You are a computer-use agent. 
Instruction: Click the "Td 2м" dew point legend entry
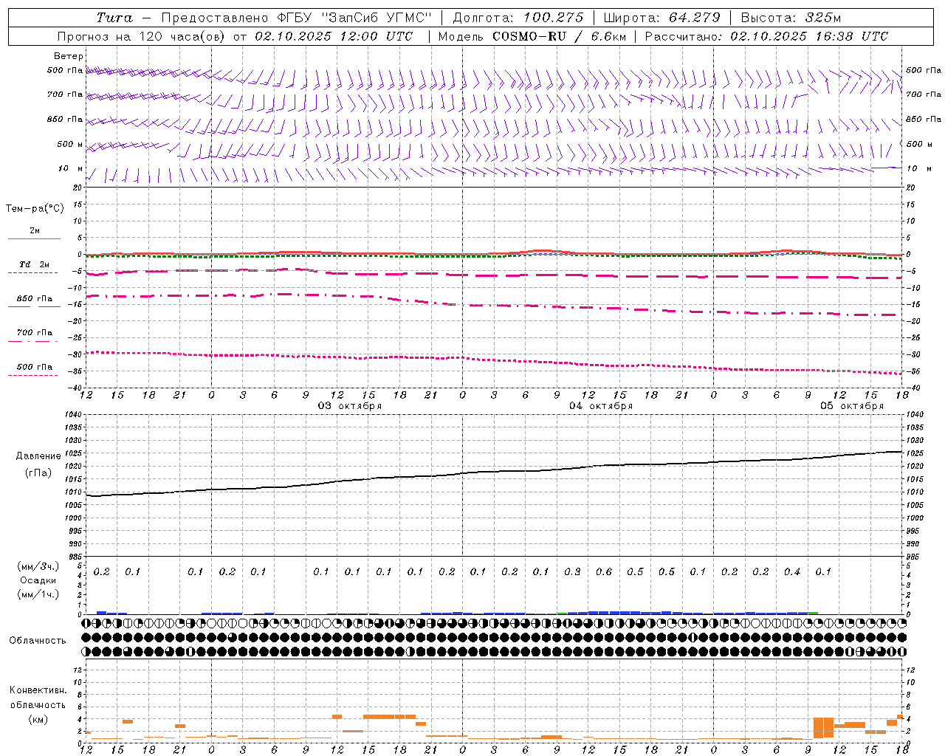pos(34,264)
